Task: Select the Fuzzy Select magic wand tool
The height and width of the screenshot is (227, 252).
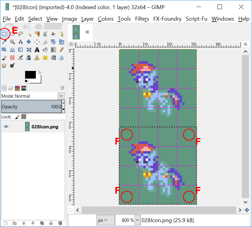Action: point(29,34)
